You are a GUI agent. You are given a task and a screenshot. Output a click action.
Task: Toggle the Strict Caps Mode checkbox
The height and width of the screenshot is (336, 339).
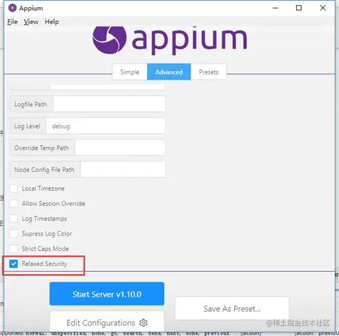click(x=14, y=249)
